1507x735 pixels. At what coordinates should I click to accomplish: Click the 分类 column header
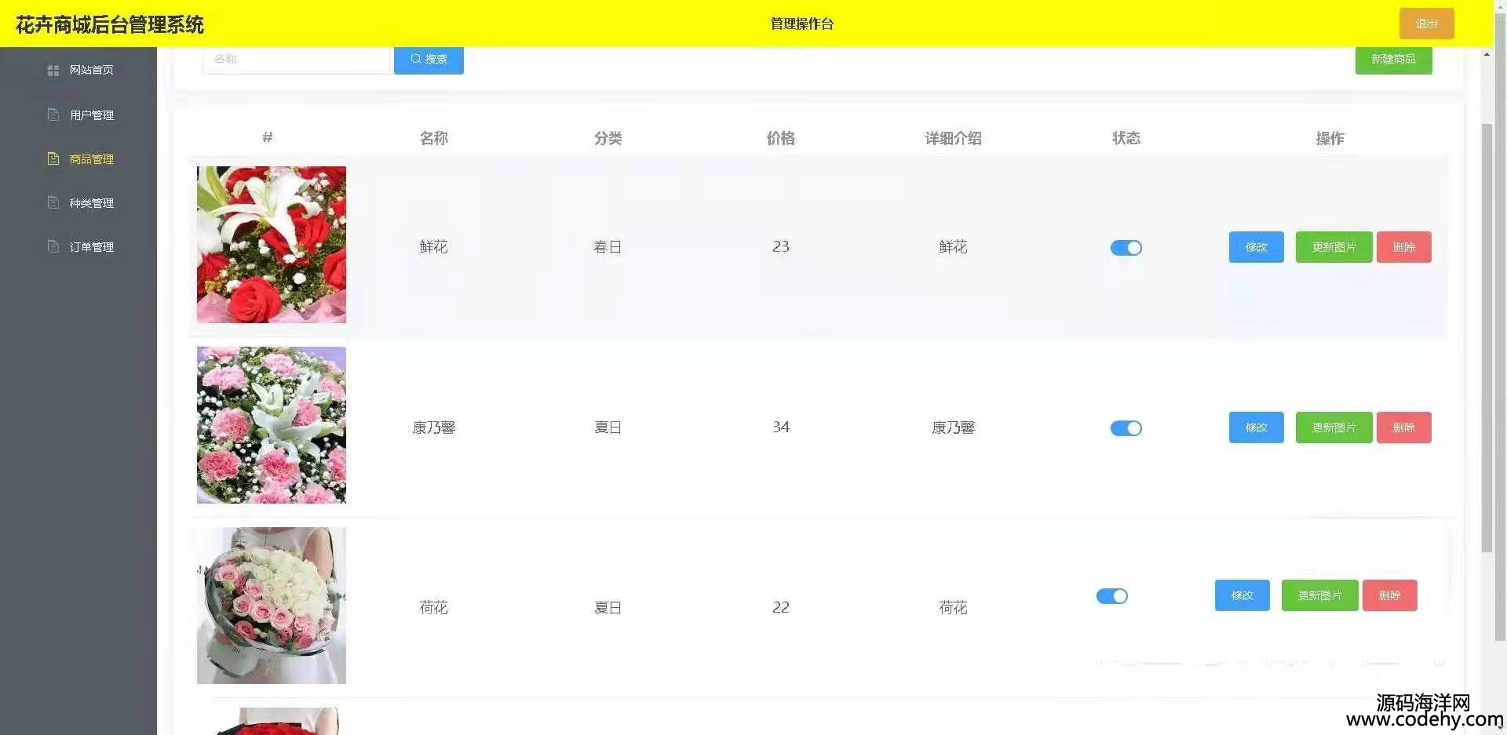[x=608, y=139]
